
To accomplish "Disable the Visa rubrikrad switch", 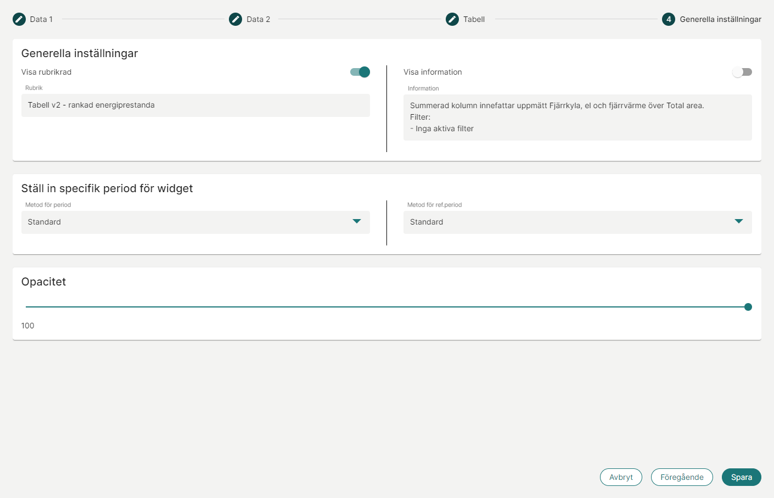I will pyautogui.click(x=360, y=72).
